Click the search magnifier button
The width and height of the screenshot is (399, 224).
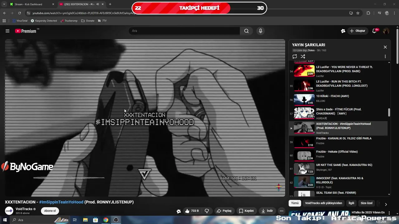(x=247, y=31)
